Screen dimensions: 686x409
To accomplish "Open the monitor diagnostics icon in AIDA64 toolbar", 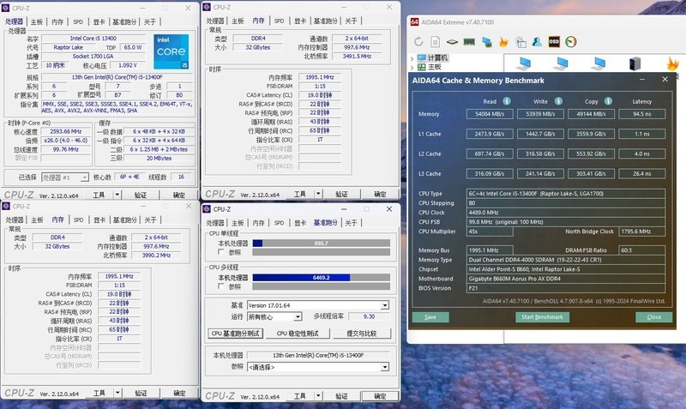I will 486,42.
